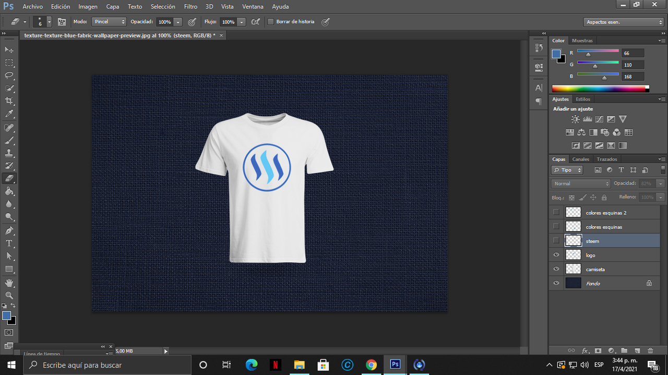Open tool preset picker arrow
Image resolution: width=668 pixels, height=375 pixels.
pyautogui.click(x=25, y=22)
